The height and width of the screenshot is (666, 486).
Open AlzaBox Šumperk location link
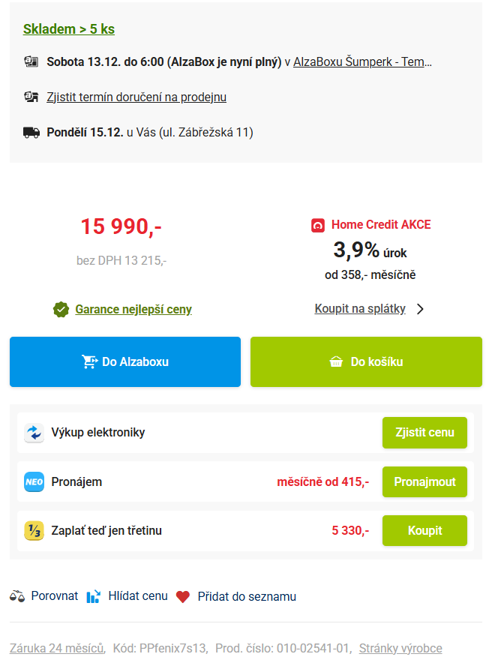pos(362,62)
